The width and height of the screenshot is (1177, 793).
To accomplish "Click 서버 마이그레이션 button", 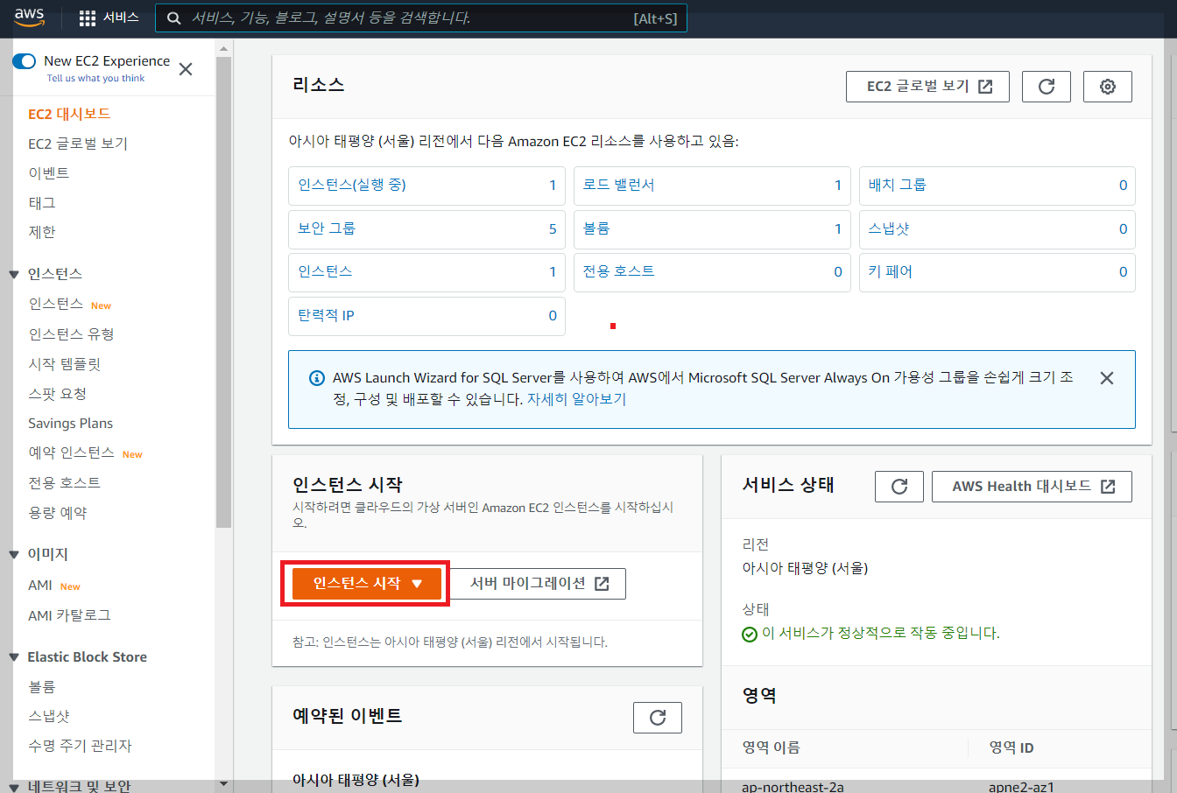I will 538,584.
